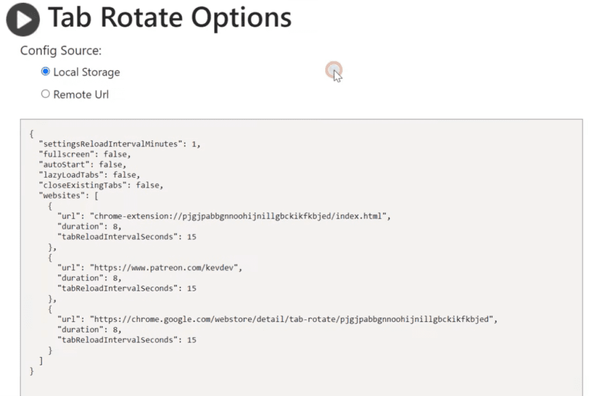The height and width of the screenshot is (396, 594).
Task: Click the "closeExistingTabs": false line
Action: pyautogui.click(x=101, y=185)
